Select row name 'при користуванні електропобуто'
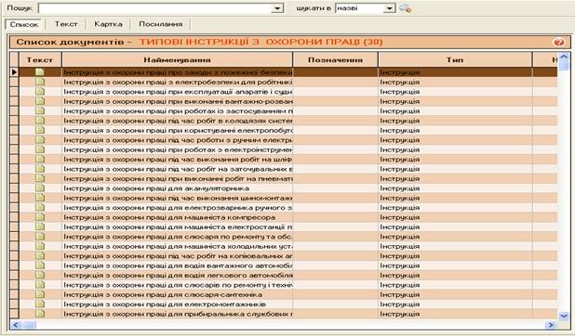Screen dimensions: 575x336 click(x=178, y=130)
